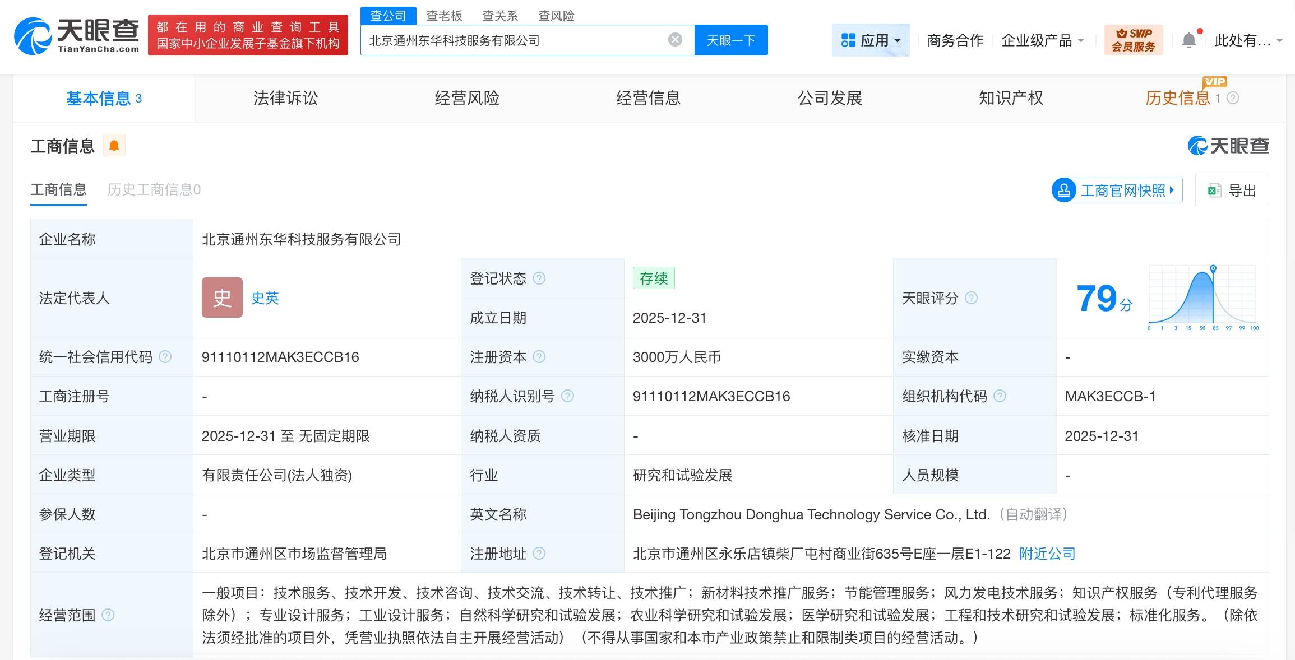Image resolution: width=1295 pixels, height=660 pixels.
Task: Open the 附近公司 link
Action: pos(1046,554)
